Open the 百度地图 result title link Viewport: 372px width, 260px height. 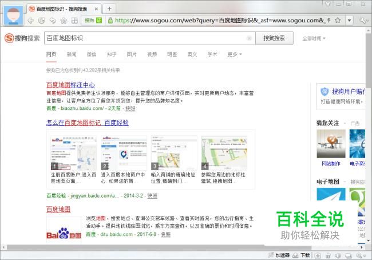click(x=58, y=209)
